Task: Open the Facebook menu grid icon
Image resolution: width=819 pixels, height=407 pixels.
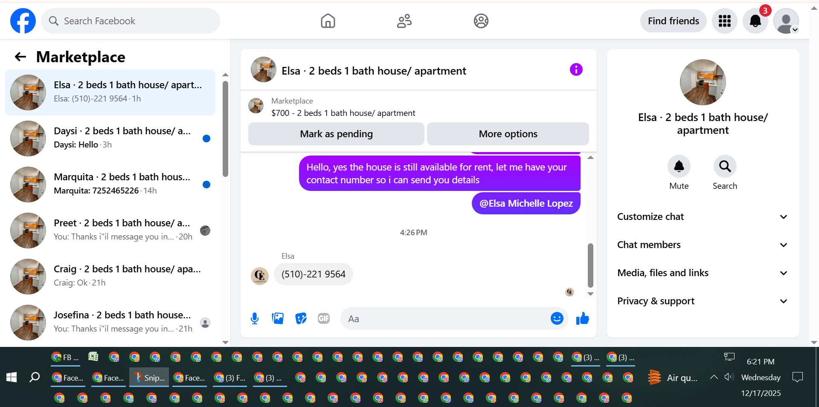Action: click(724, 21)
